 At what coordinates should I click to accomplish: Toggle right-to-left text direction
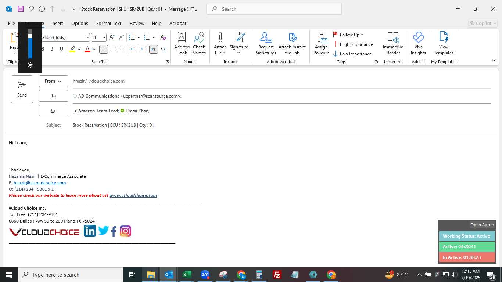click(x=163, y=49)
